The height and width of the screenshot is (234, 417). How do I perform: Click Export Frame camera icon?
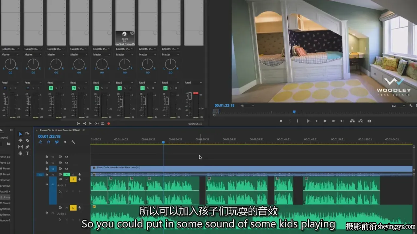(369, 121)
